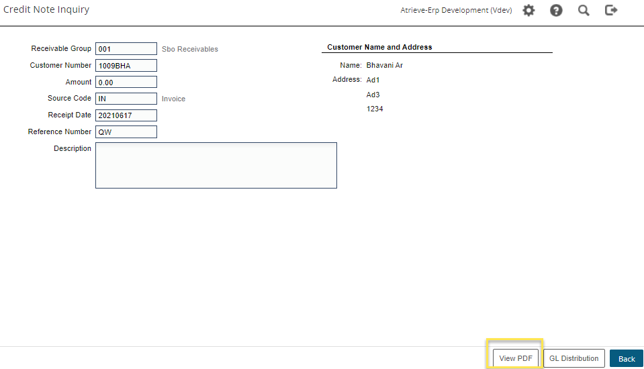The height and width of the screenshot is (369, 644).
Task: Click the Customer Name and Address heading
Action: click(x=379, y=48)
